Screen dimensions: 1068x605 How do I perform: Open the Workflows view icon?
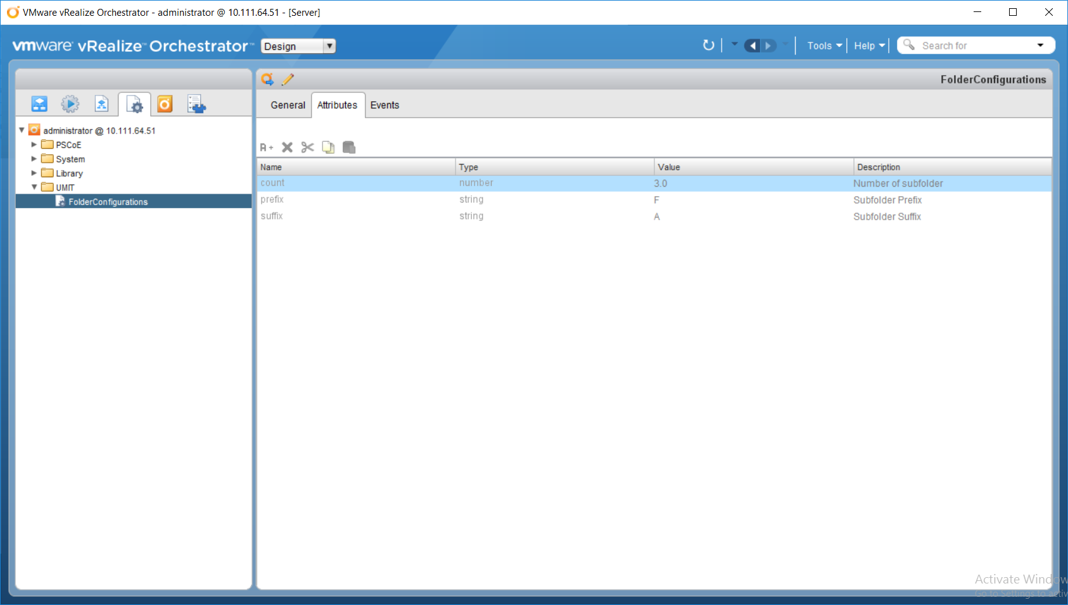[39, 104]
